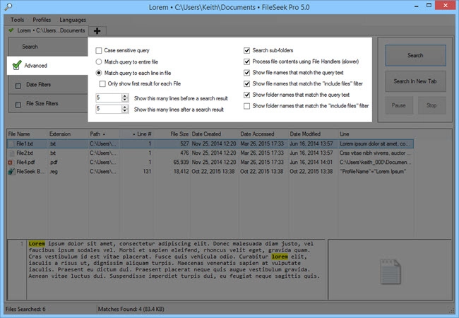Enable Case sensitive query checkbox
The height and width of the screenshot is (318, 459).
point(99,50)
